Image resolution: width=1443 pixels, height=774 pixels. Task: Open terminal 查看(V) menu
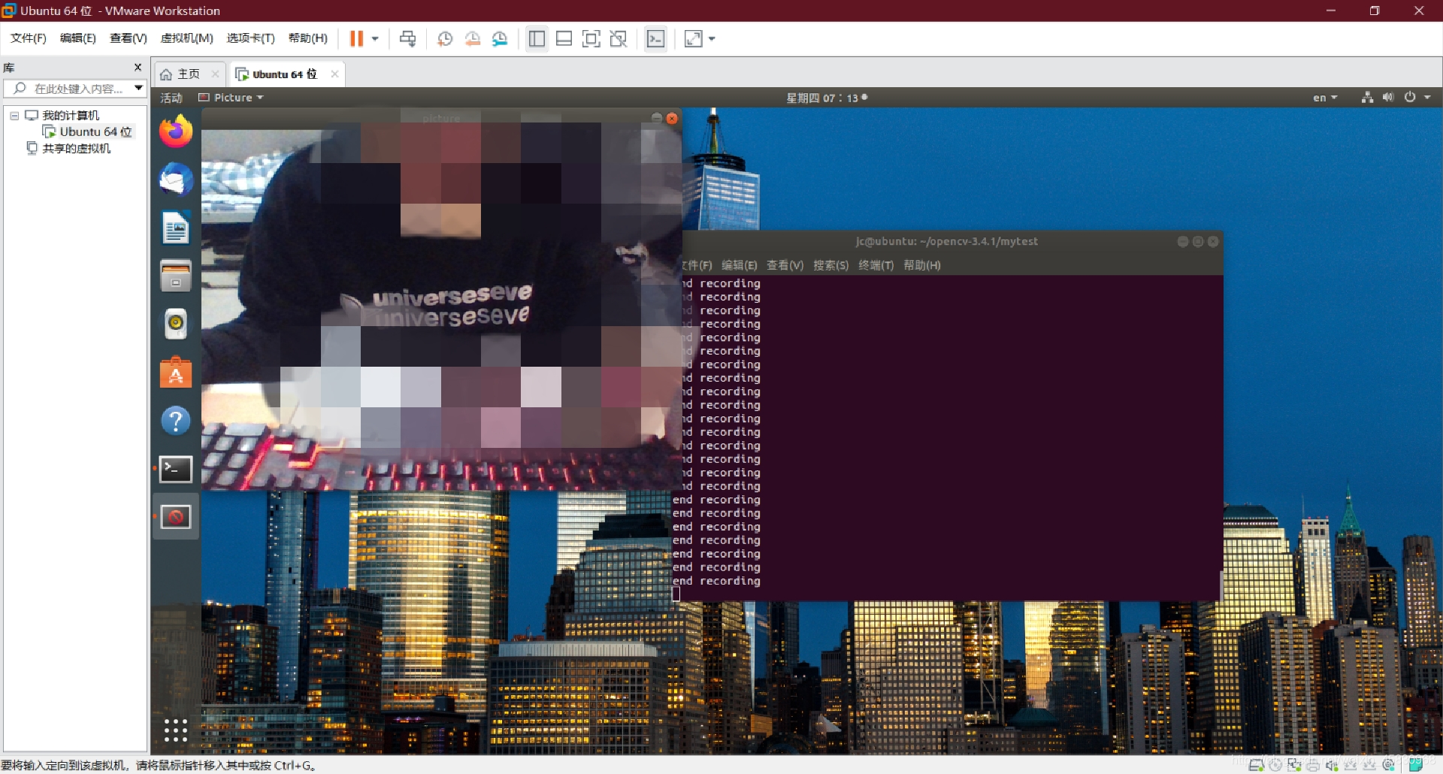point(785,265)
